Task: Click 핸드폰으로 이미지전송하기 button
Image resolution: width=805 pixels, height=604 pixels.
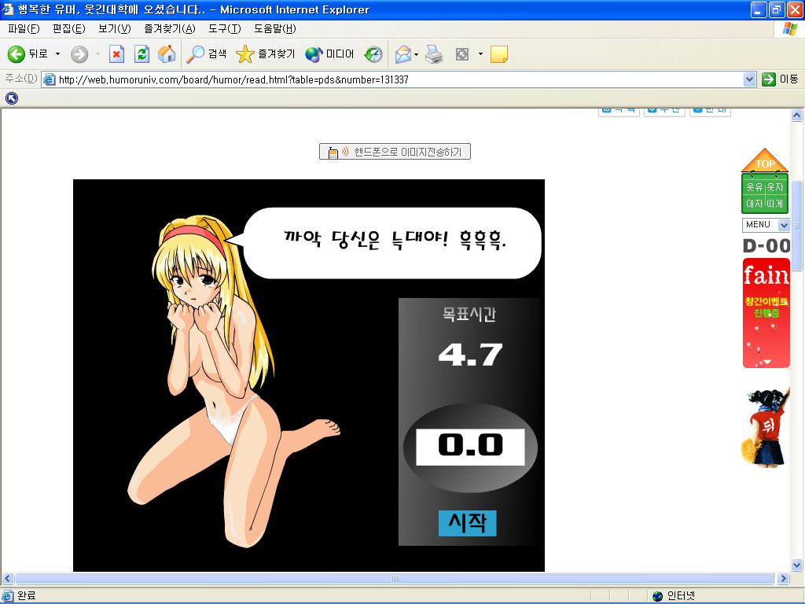Action: 395,152
